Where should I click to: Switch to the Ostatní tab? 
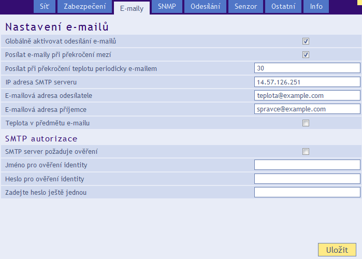(283, 6)
